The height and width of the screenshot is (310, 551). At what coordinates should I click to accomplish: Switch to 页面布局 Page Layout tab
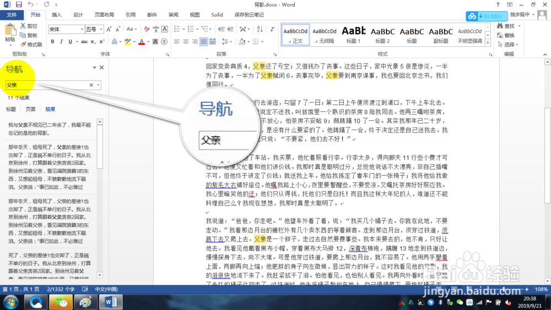point(104,15)
